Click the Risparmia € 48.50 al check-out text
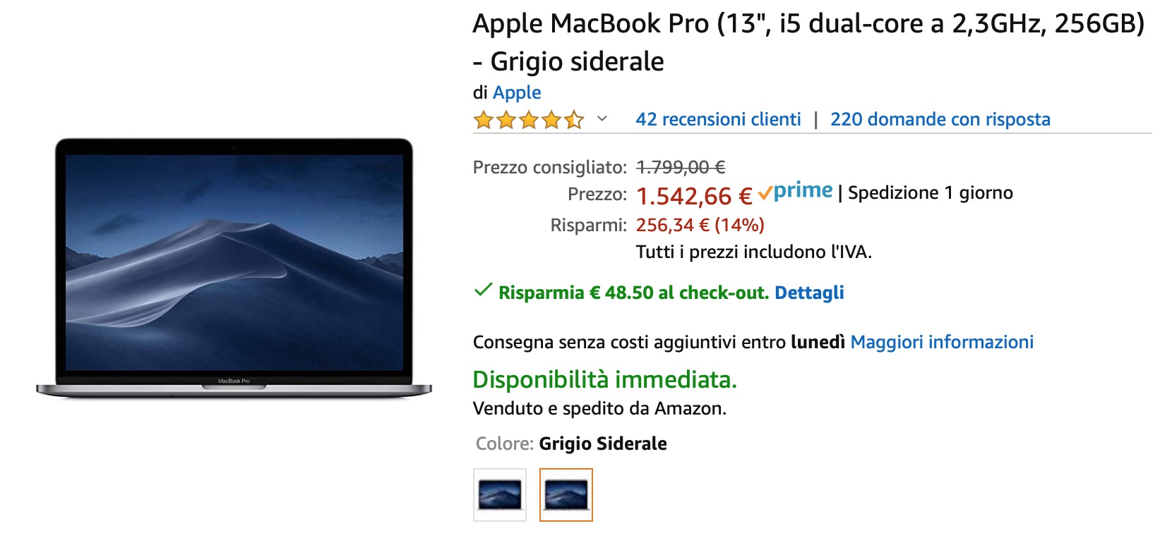Viewport: 1172px width, 533px height. pyautogui.click(x=633, y=293)
